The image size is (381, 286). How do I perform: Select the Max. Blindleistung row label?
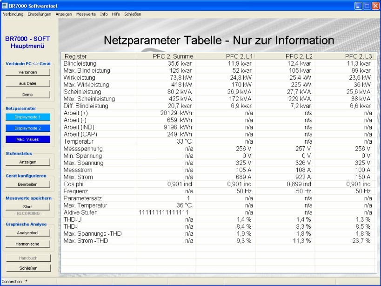coord(87,70)
